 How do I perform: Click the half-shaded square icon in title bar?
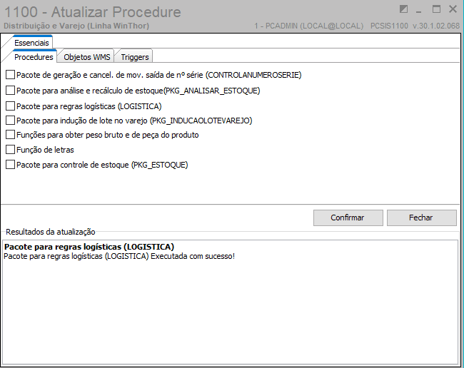[404, 9]
